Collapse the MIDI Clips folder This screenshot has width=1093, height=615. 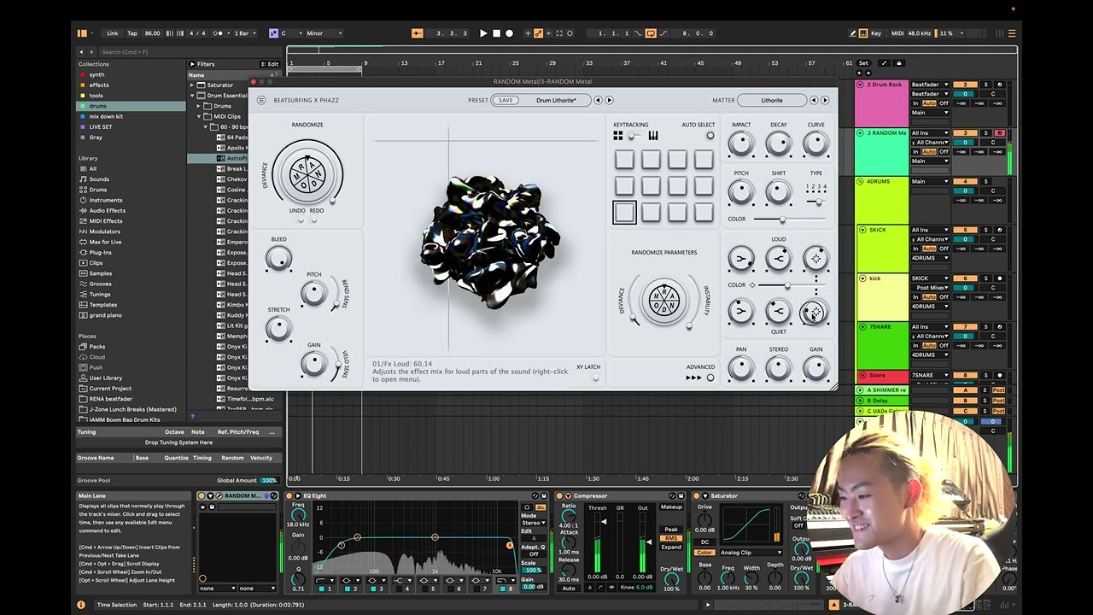point(199,116)
